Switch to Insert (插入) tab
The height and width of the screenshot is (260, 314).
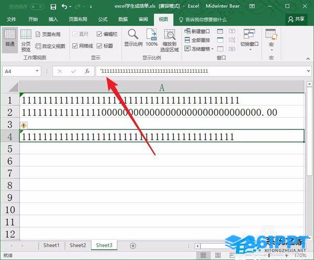pos(53,19)
